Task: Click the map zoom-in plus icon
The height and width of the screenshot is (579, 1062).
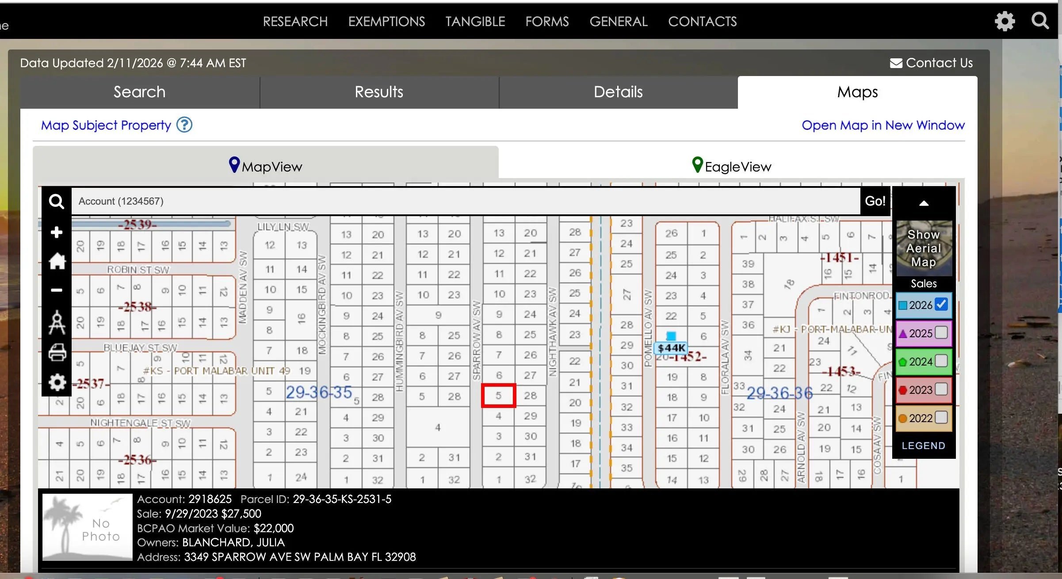Action: [57, 232]
